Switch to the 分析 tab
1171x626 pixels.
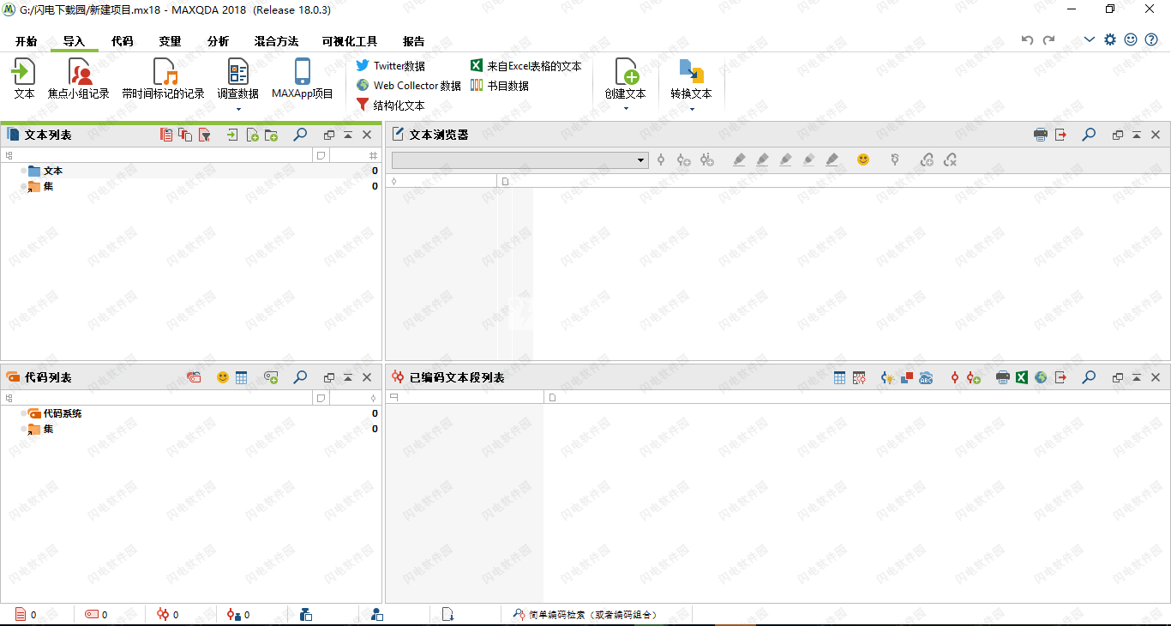pyautogui.click(x=218, y=41)
